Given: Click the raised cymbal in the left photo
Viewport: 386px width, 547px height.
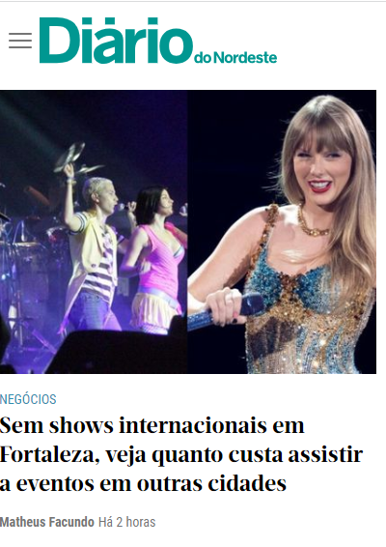Looking at the screenshot, I should pos(70,156).
